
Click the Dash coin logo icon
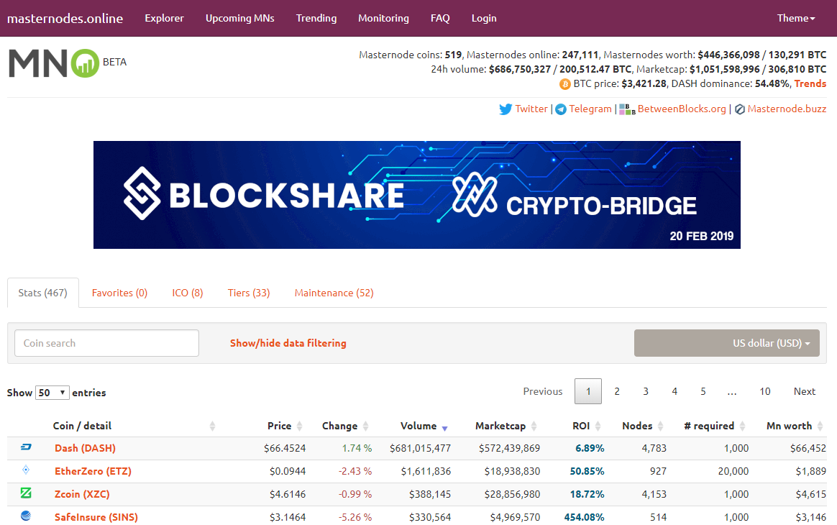pyautogui.click(x=26, y=447)
